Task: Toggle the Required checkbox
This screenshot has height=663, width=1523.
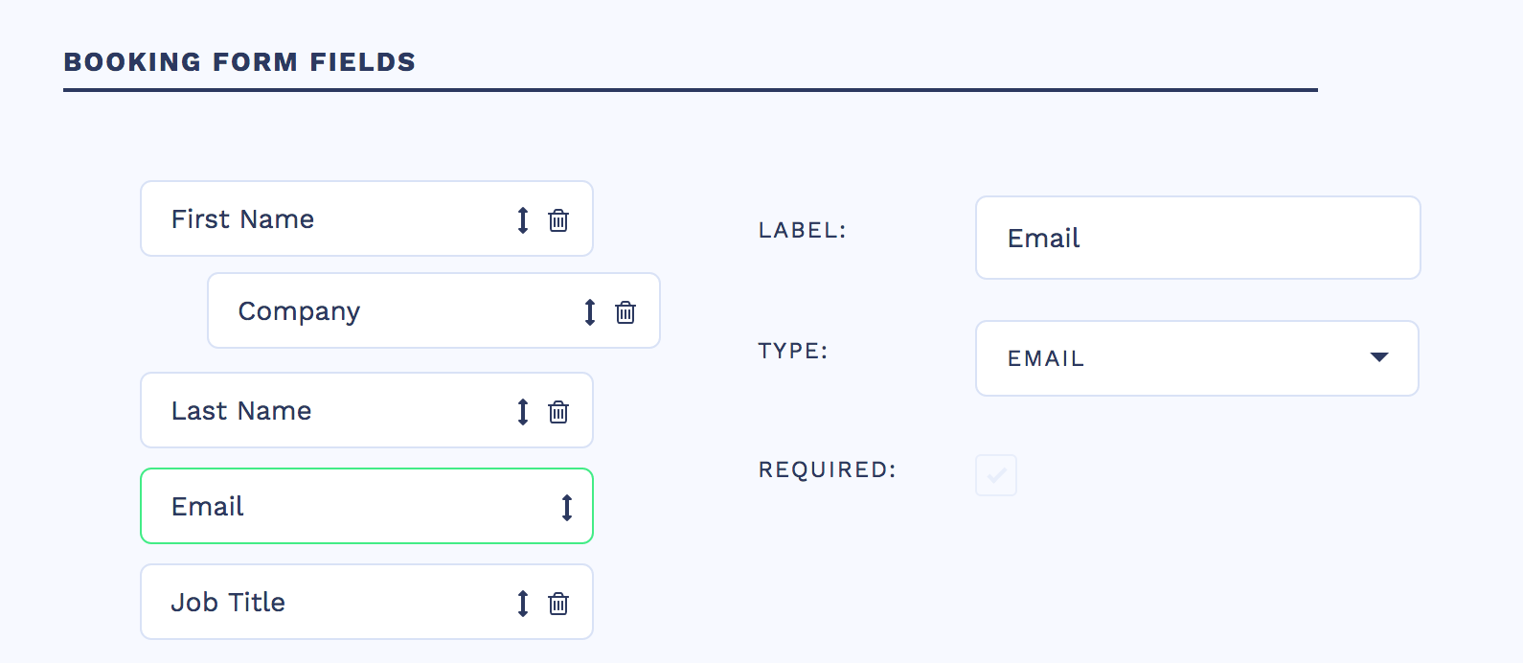Action: 996,475
